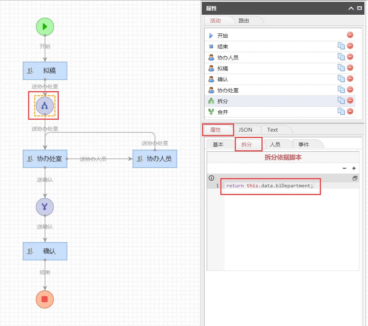The image size is (368, 326).
Task: Open the JSON tab
Action: [x=245, y=130]
